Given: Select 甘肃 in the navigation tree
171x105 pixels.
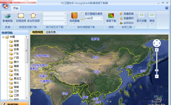Looking at the screenshot, I should pos(16,50).
